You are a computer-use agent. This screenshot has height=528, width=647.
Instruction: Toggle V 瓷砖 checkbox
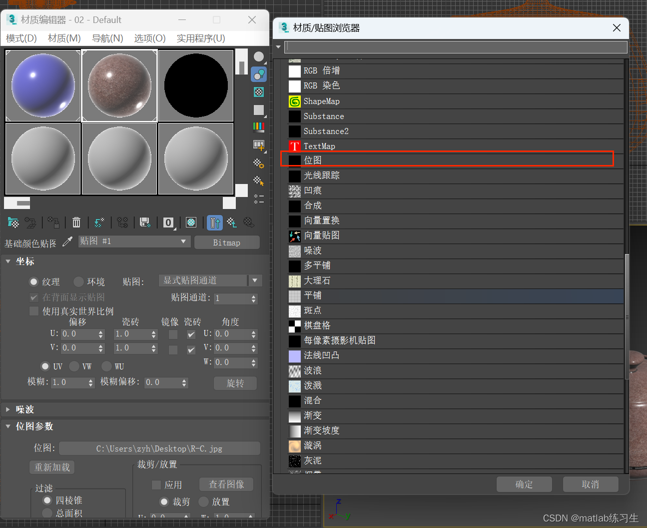click(191, 349)
